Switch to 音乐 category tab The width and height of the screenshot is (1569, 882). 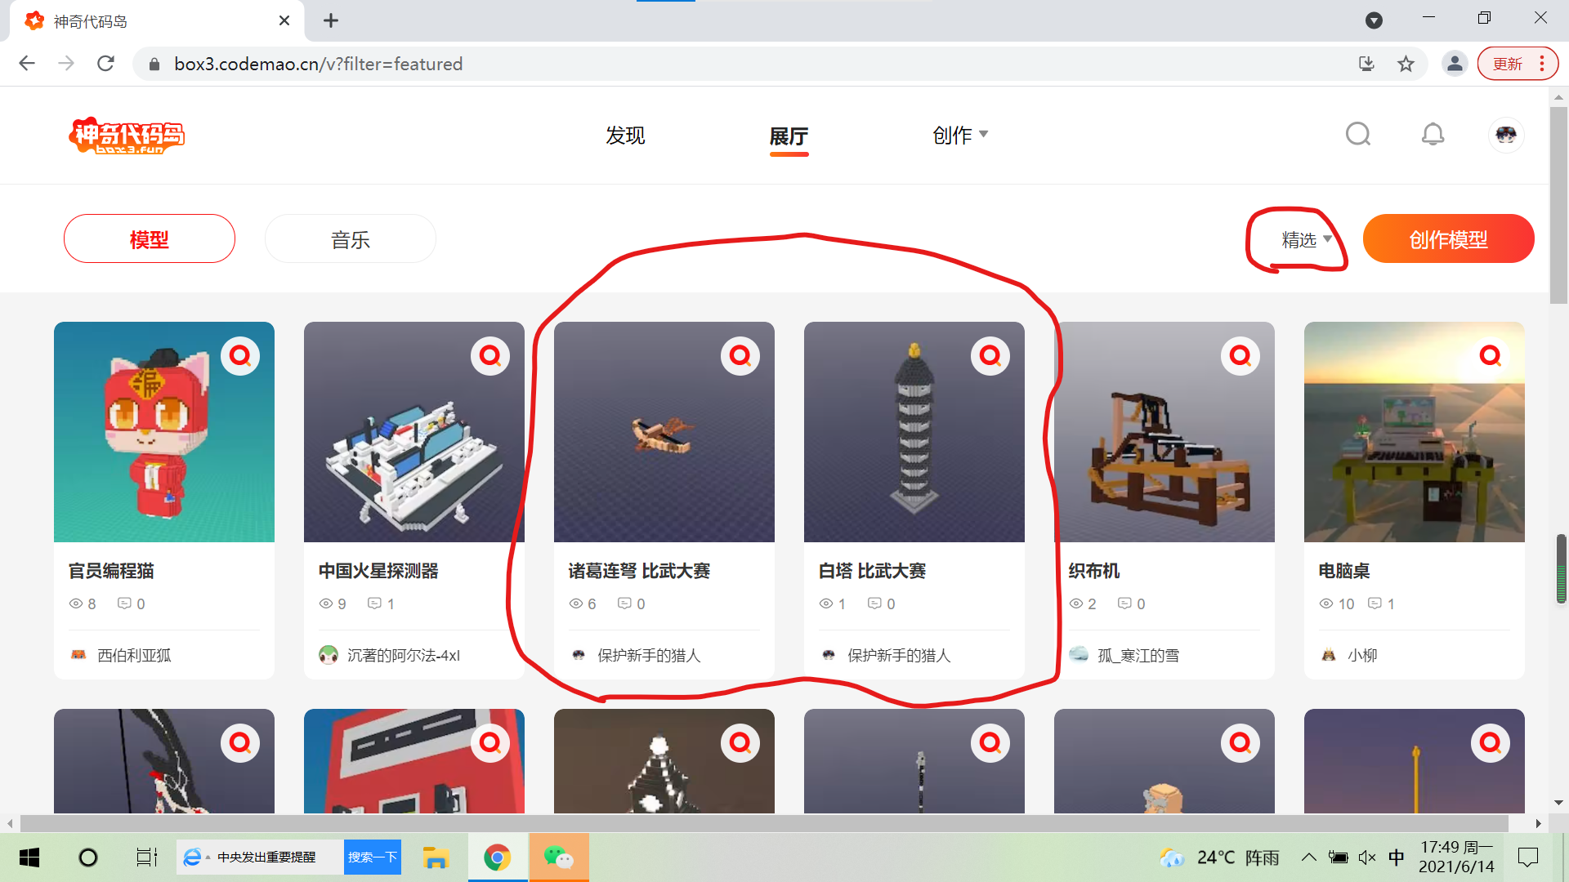(x=351, y=239)
